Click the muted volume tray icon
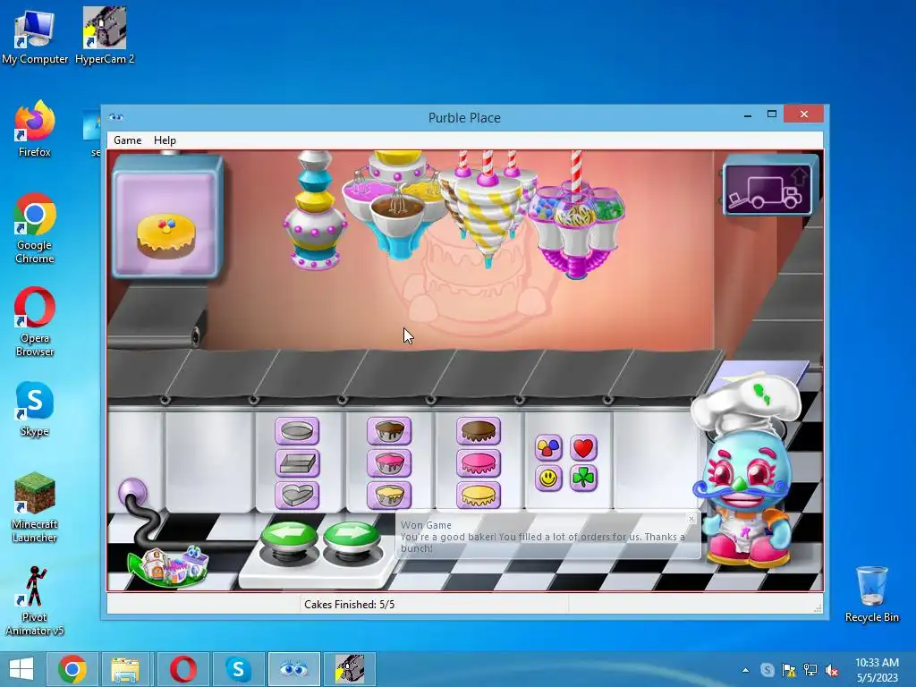Screen dimensions: 916x687 tap(831, 670)
